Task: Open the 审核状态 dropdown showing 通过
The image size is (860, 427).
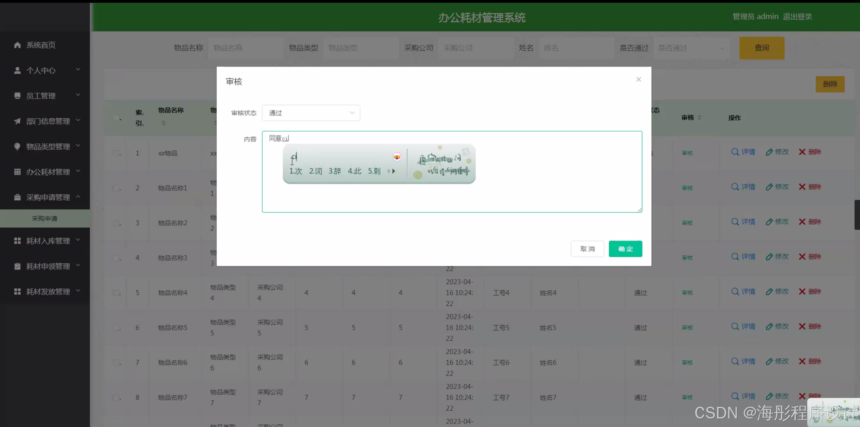Action: point(311,113)
